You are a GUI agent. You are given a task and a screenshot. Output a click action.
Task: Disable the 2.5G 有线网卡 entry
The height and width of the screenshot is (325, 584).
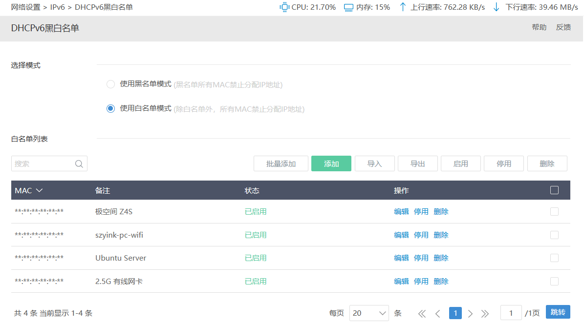pyautogui.click(x=421, y=282)
